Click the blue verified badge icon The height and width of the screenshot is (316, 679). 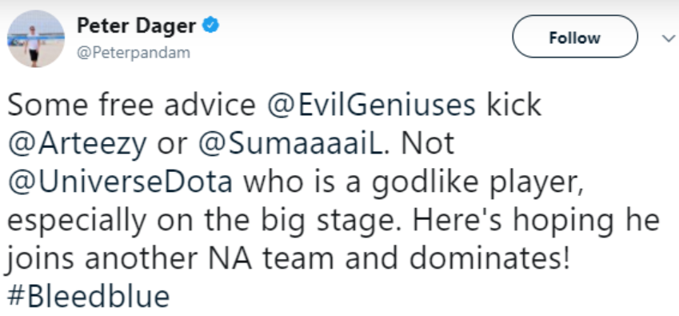(211, 26)
